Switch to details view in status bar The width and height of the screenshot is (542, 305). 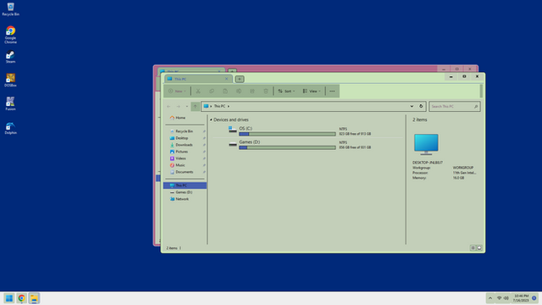[x=473, y=248]
